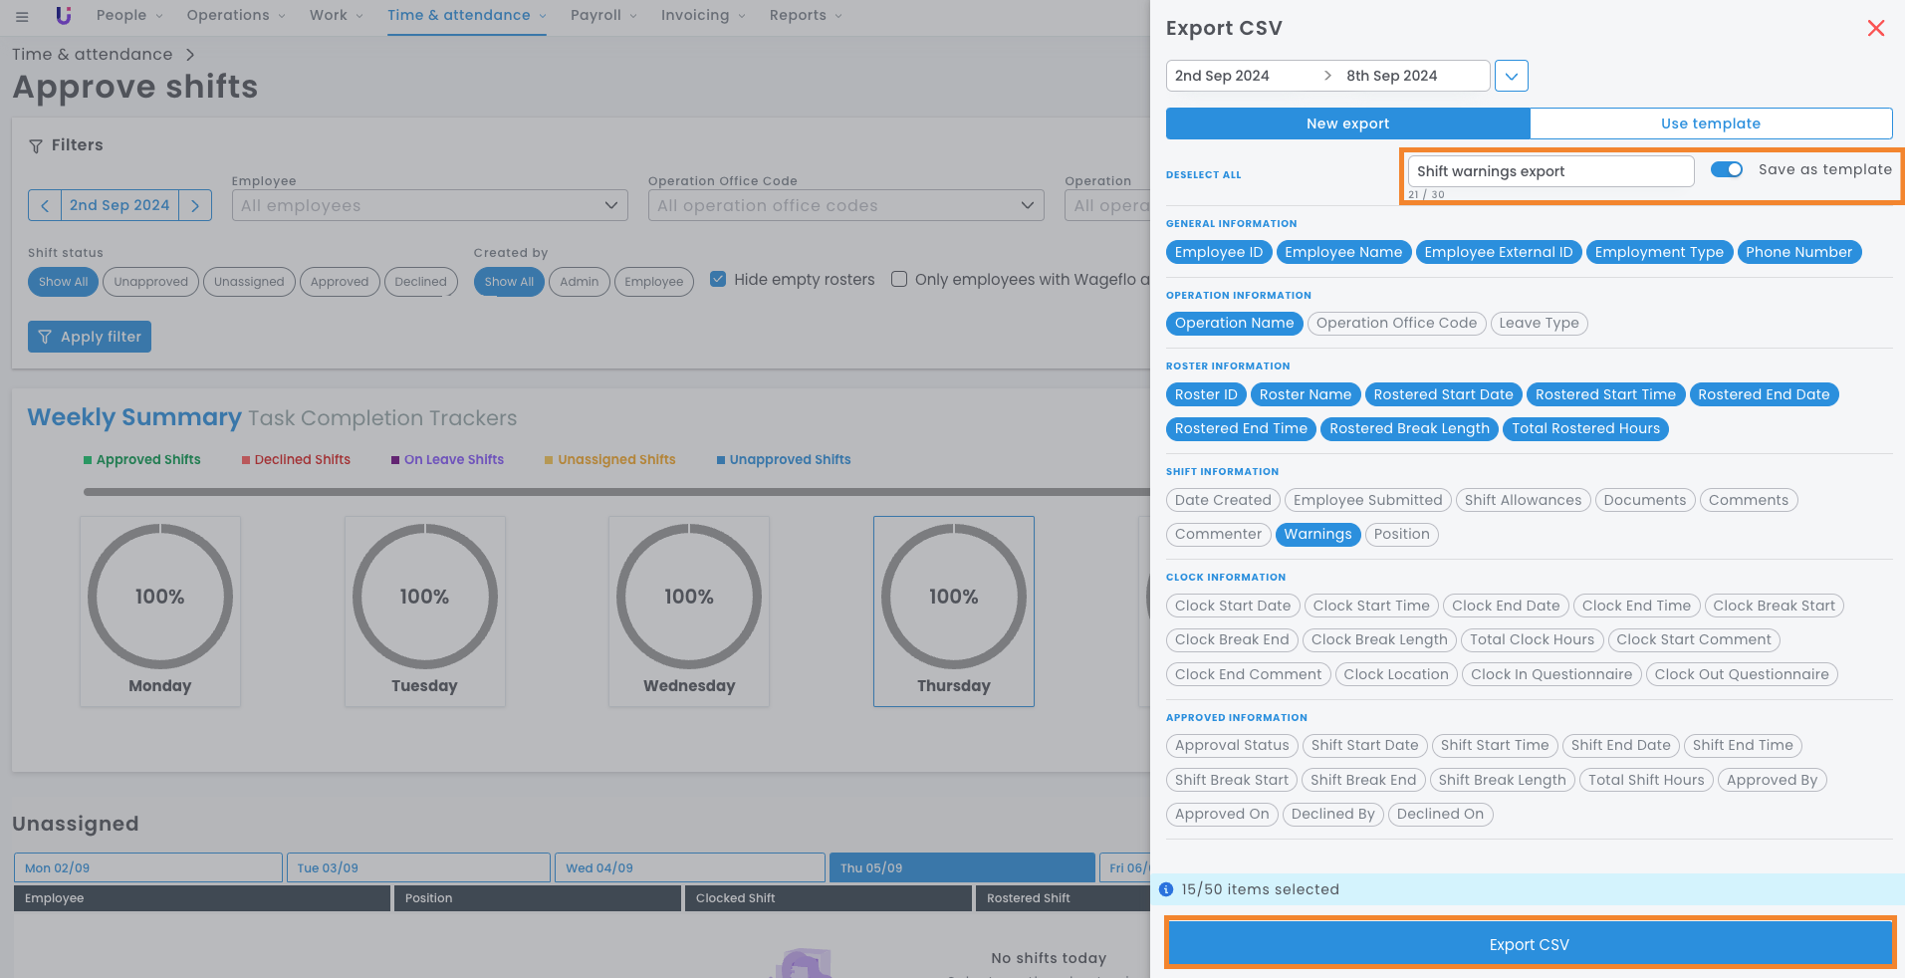Go to previous week using left arrow

point(45,205)
